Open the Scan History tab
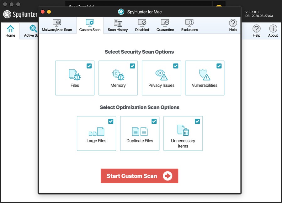Image resolution: width=282 pixels, height=203 pixels. pyautogui.click(x=118, y=25)
